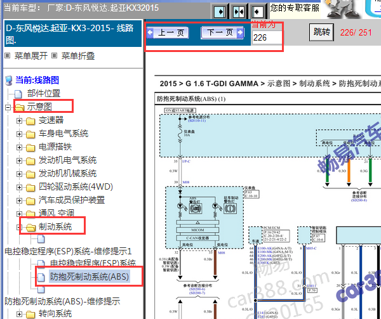
Task: Expand the 变速器 folder
Action: pos(20,120)
